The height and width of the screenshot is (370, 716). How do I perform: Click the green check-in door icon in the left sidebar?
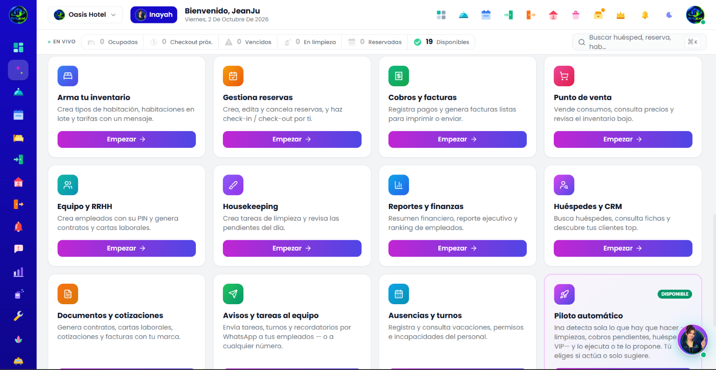(18, 160)
